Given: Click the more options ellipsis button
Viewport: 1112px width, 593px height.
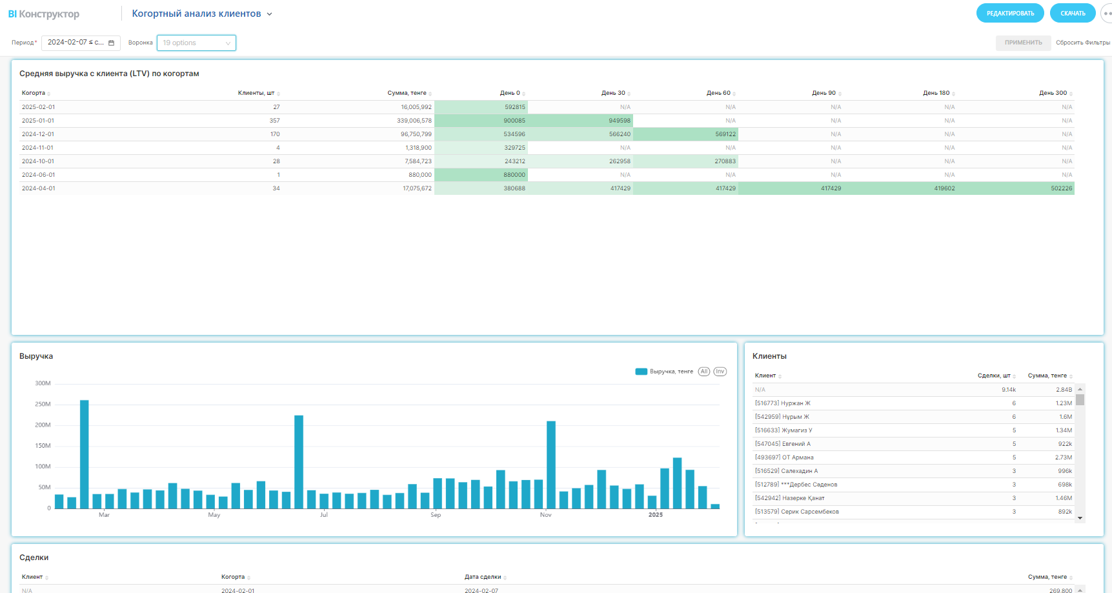Looking at the screenshot, I should point(1106,14).
